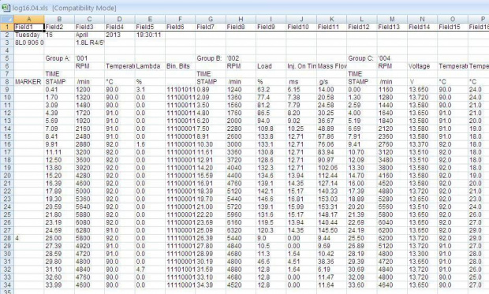Screen dimensions: 489x294
Task: Click the 1.8L R4/5 engine cell
Action: click(89, 43)
